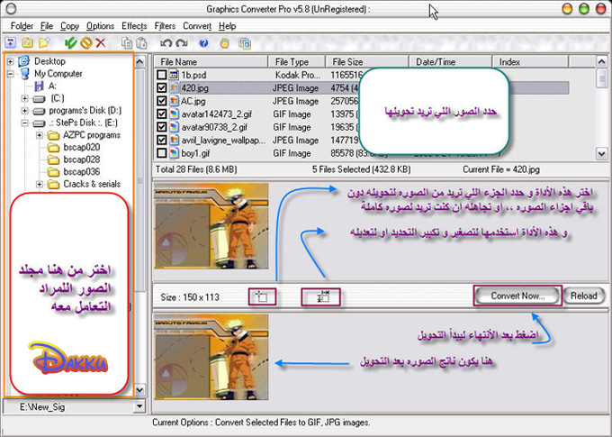Open the Copy menu
This screenshot has height=437, width=612.
[x=69, y=26]
